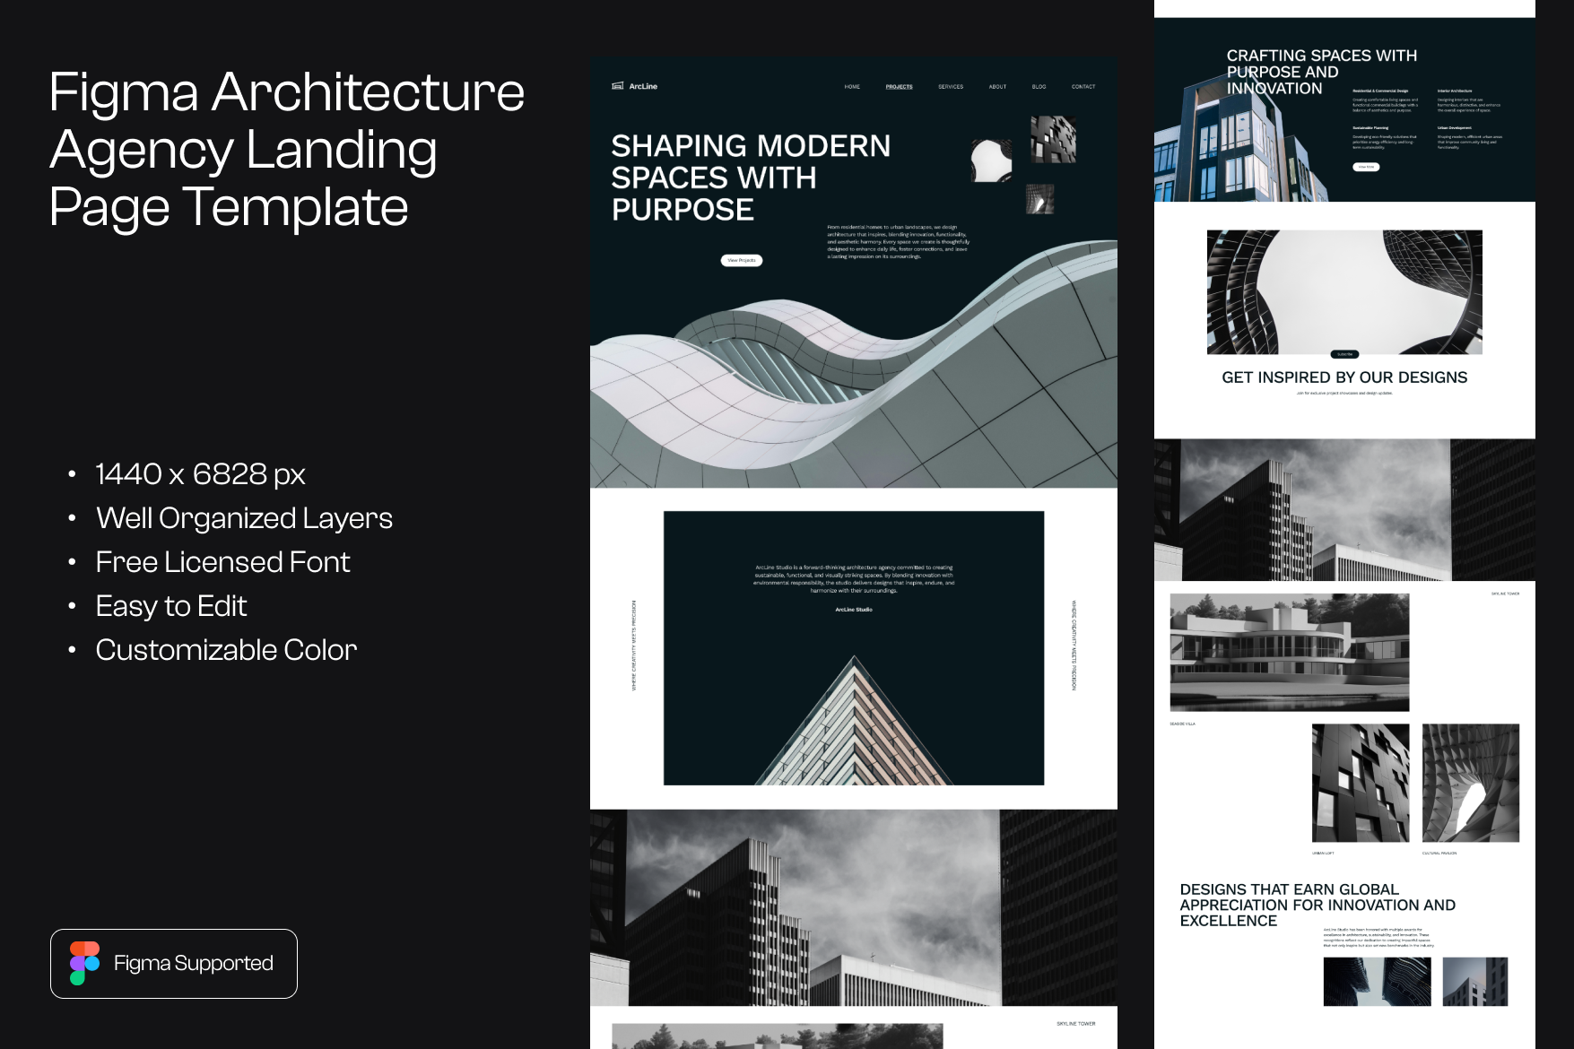
Task: Click the CONTACT nav link
Action: (x=1083, y=87)
